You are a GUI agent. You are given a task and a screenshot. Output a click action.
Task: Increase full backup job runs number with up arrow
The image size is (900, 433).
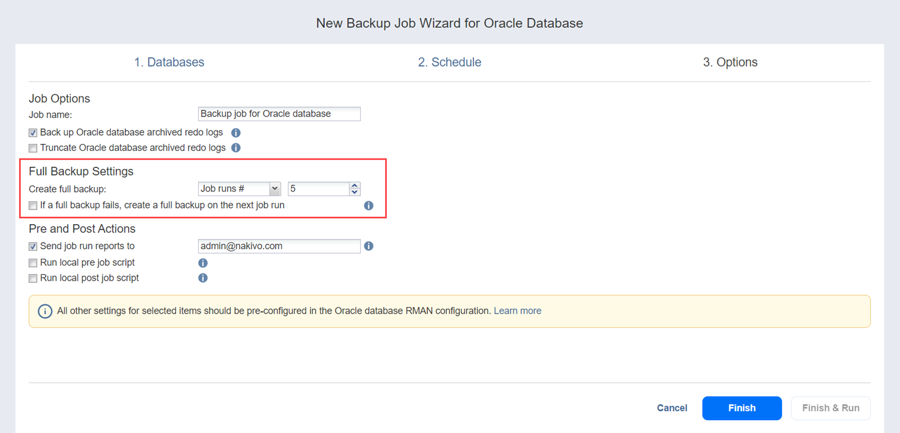pos(354,186)
